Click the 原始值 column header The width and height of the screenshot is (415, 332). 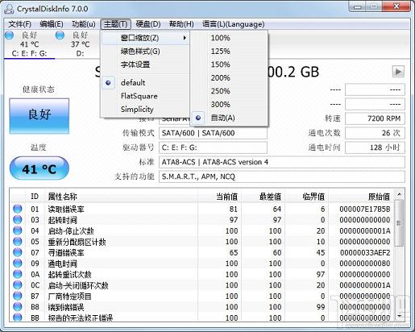point(361,197)
